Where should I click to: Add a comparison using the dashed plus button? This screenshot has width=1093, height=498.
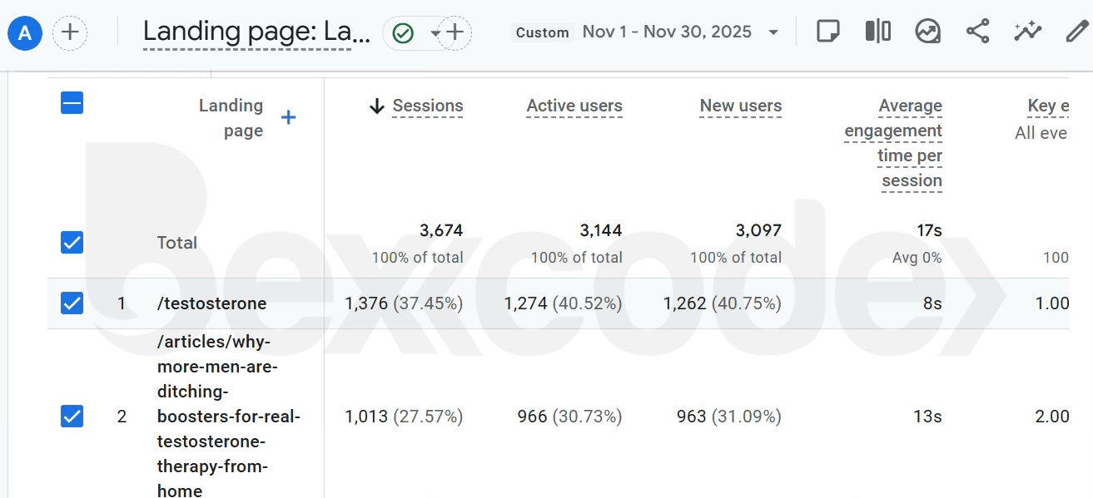(x=455, y=32)
